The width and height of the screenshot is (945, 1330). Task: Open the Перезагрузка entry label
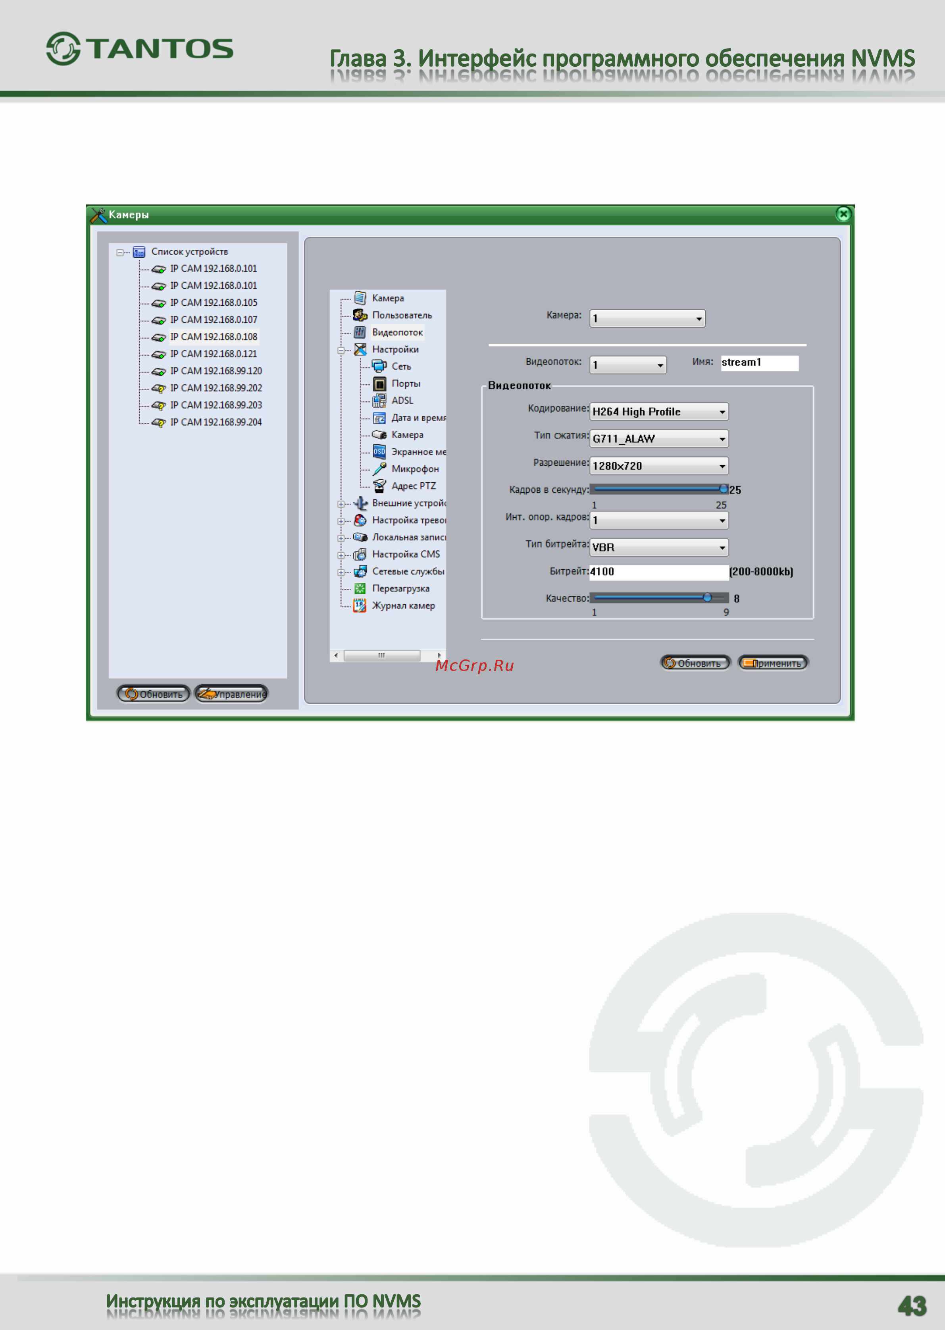(x=401, y=588)
